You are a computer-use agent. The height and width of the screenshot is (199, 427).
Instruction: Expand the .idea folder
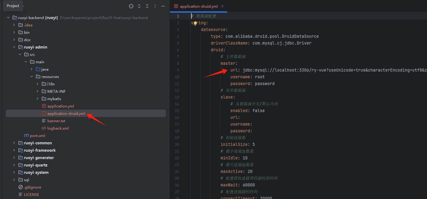(14, 25)
